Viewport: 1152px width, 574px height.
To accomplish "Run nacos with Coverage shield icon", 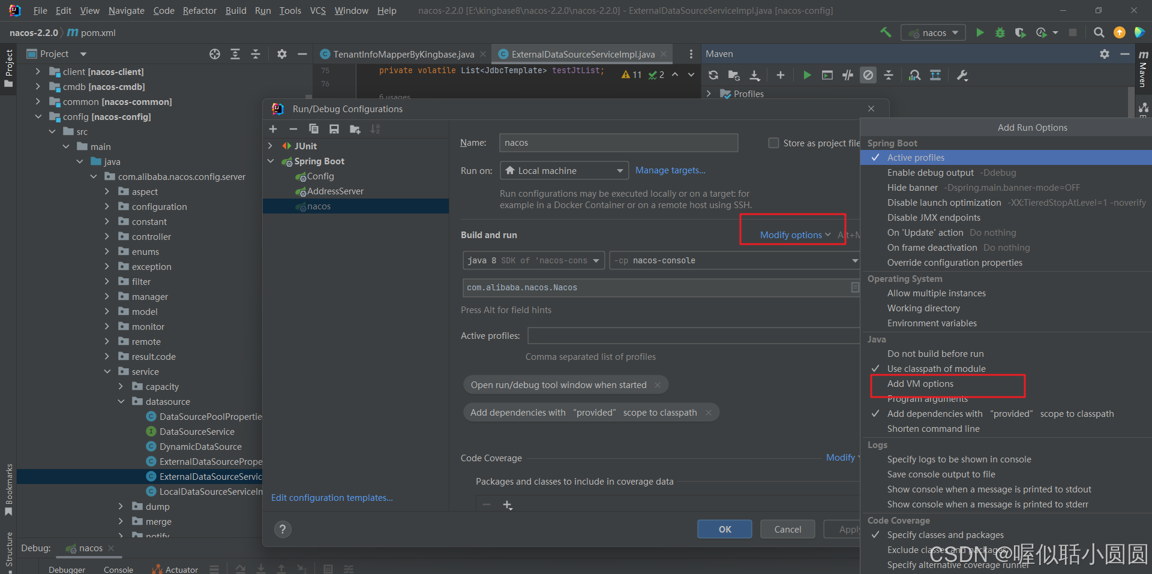I will pos(1020,32).
